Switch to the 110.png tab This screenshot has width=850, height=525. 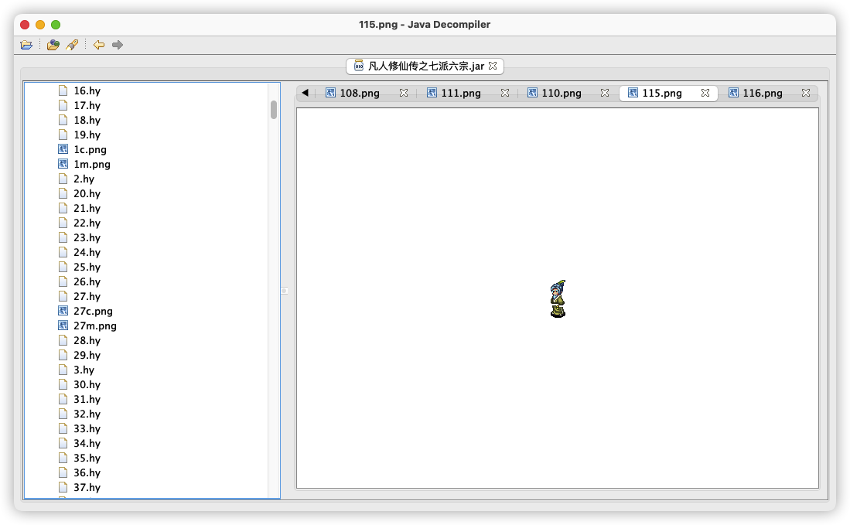(561, 94)
